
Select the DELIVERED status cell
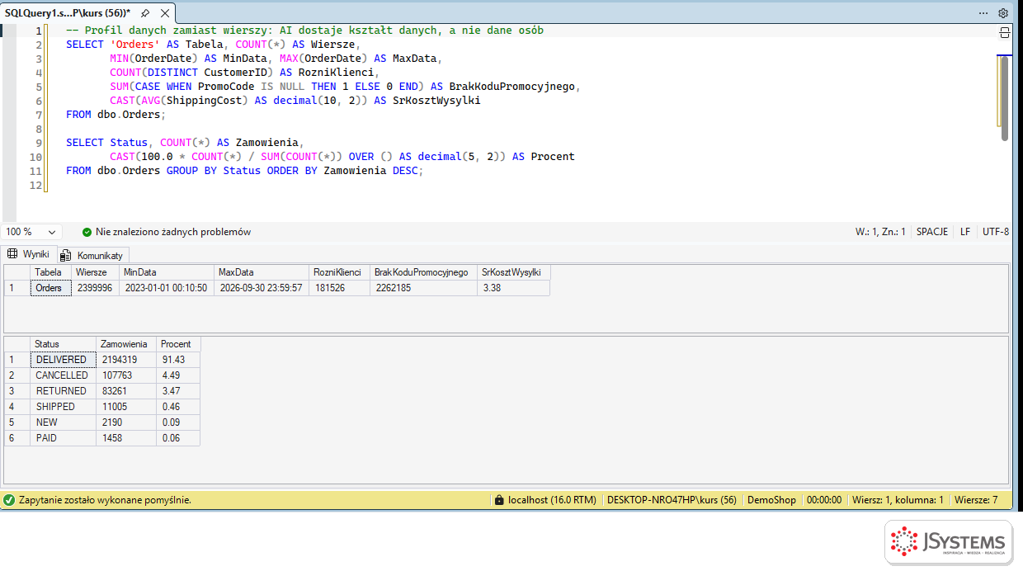pyautogui.click(x=64, y=360)
